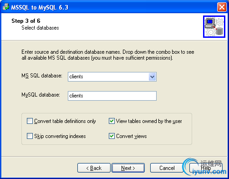229x179 pixels.
Task: Proceed with the Next button
Action: pyautogui.click(x=128, y=168)
